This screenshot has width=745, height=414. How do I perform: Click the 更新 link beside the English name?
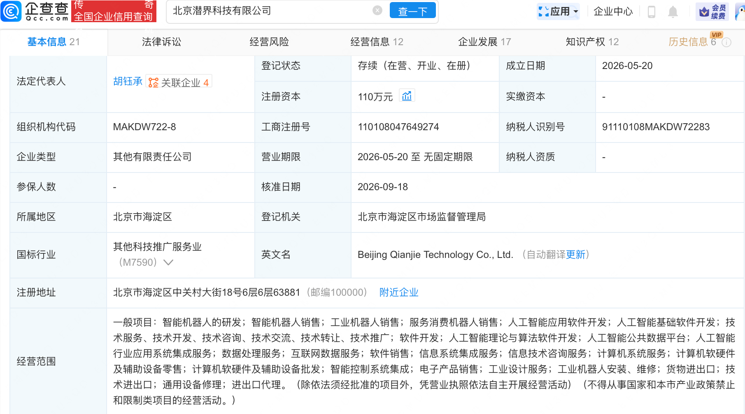575,255
